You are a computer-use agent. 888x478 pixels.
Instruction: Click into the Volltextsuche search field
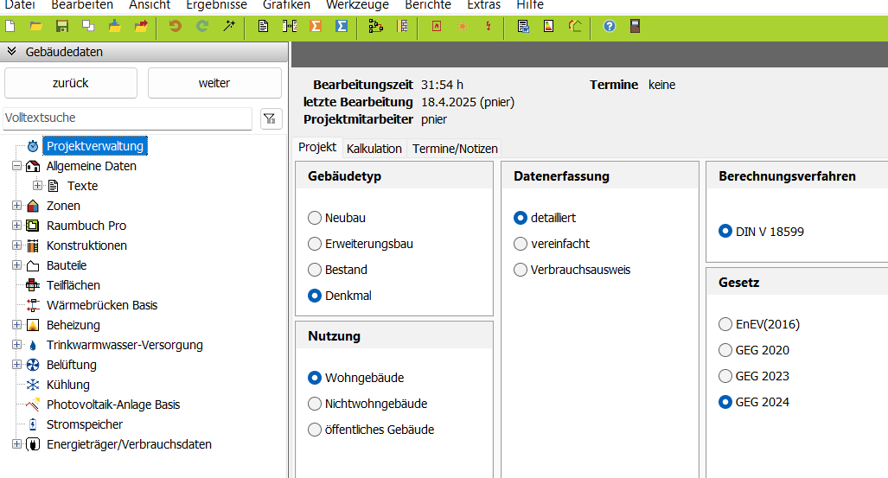[127, 118]
